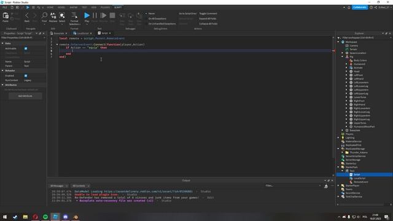
Task: Click the small play icon in quick access bar
Action: point(28,7)
